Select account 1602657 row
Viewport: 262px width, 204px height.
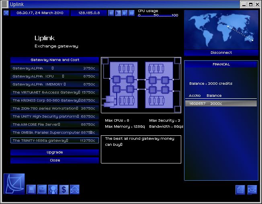tap(221, 104)
